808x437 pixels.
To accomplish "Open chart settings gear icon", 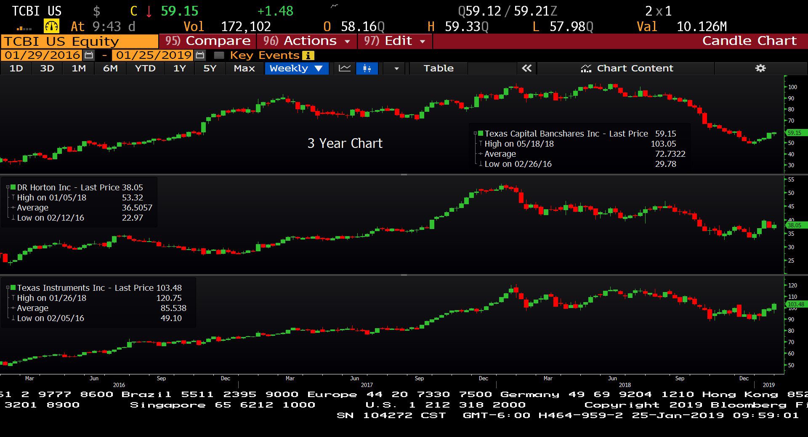I will [x=760, y=68].
